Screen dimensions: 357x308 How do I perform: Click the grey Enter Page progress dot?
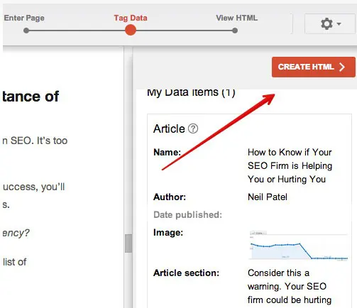(x=26, y=31)
